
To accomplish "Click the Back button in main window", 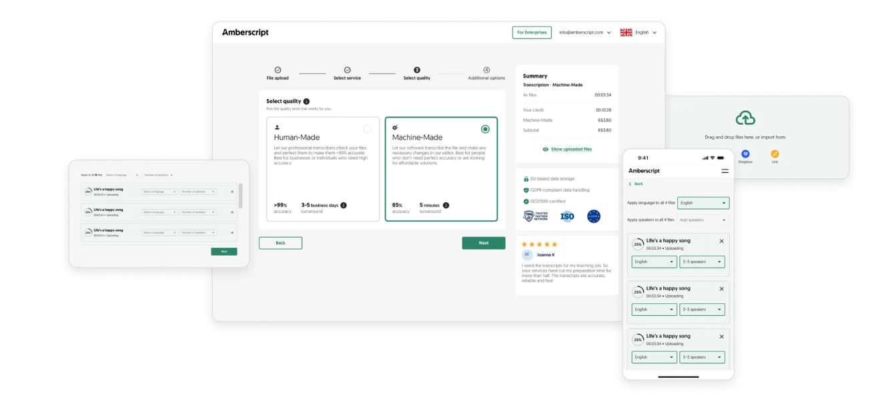I will 280,243.
